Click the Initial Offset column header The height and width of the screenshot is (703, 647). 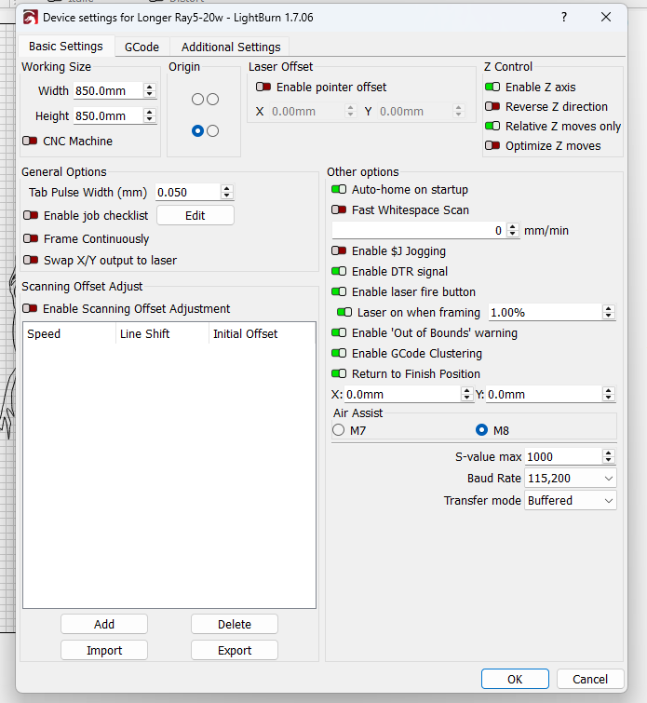point(262,333)
